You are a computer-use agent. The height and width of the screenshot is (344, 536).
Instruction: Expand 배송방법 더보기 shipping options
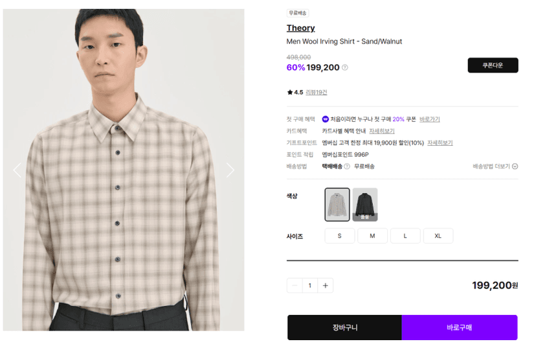(495, 166)
